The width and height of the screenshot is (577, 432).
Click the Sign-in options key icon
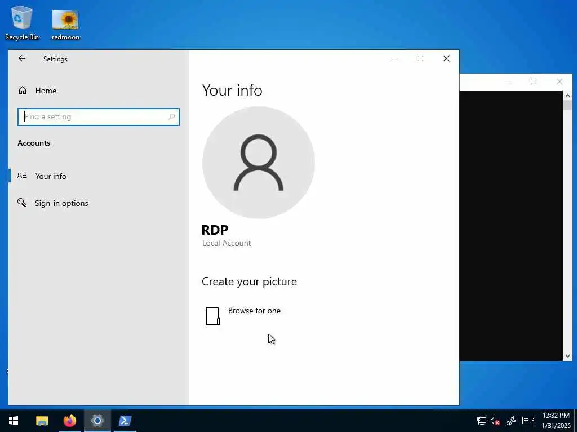coord(22,202)
